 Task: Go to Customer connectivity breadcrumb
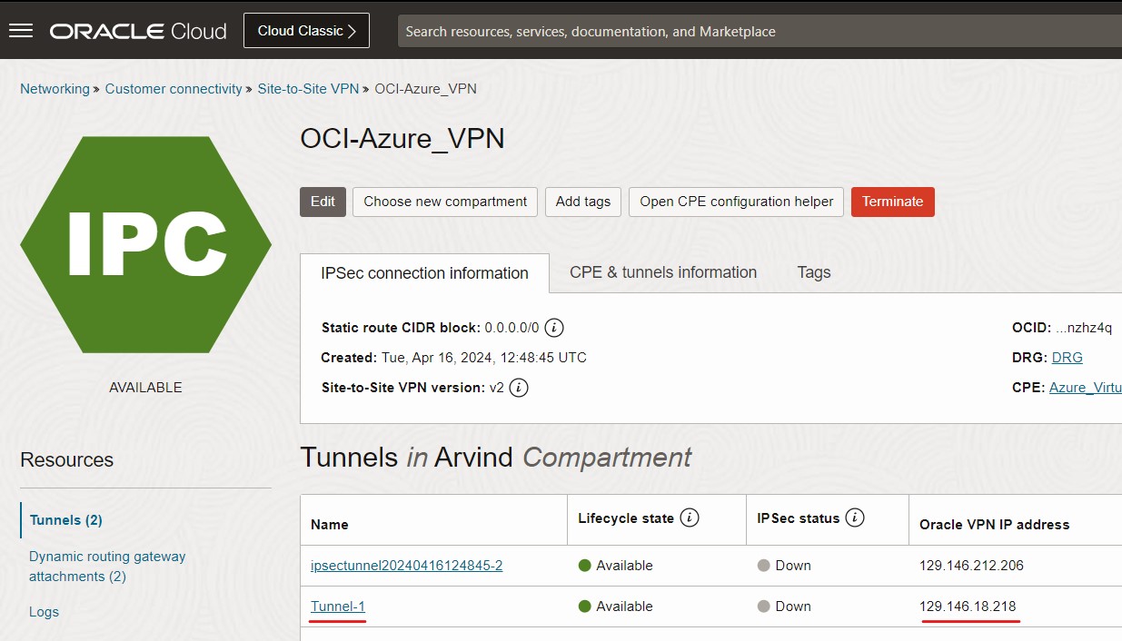point(174,89)
